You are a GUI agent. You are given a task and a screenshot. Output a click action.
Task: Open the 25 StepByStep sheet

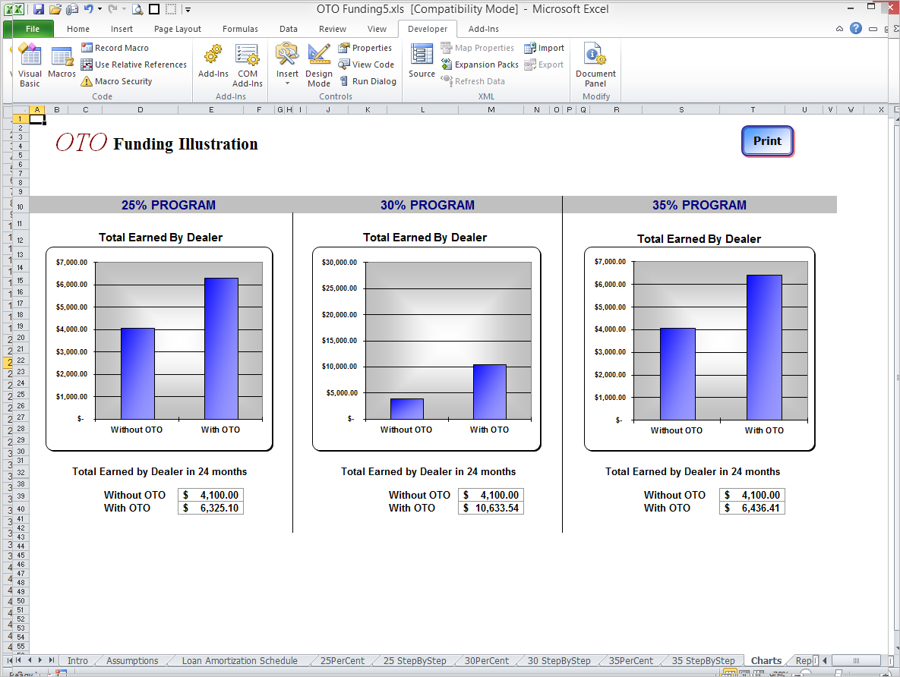click(x=415, y=660)
